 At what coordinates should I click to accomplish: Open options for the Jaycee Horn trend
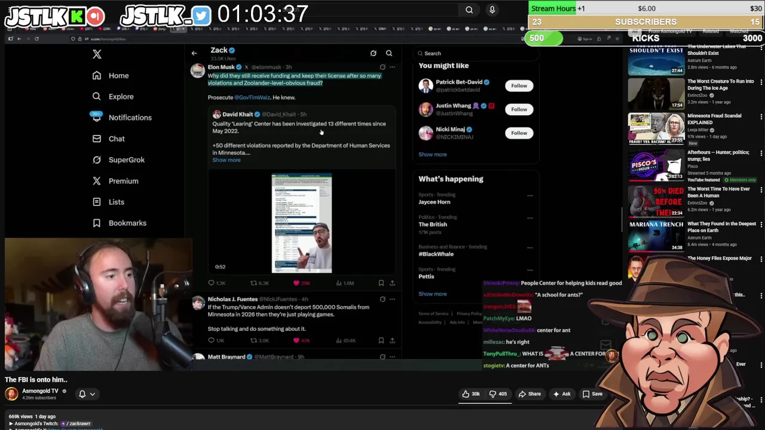coord(530,195)
